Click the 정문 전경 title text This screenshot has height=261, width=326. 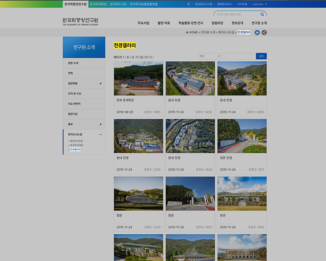(226, 158)
